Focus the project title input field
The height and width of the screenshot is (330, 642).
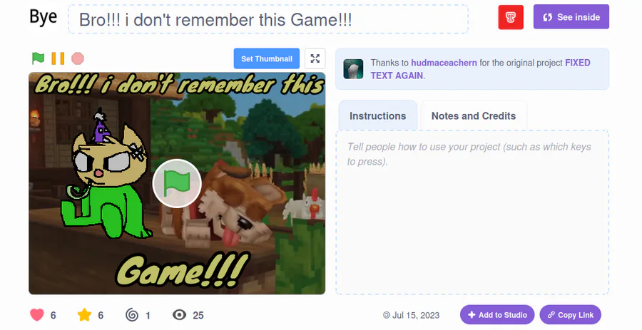[268, 19]
